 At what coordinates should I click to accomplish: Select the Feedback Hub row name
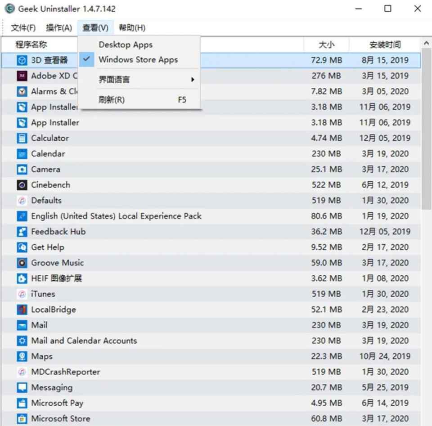58,232
